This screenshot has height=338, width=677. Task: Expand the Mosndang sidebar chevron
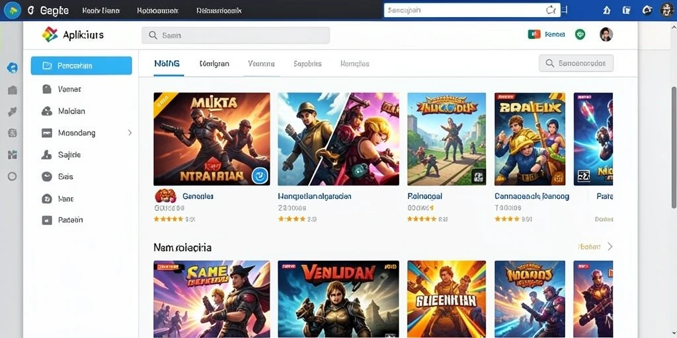point(130,133)
